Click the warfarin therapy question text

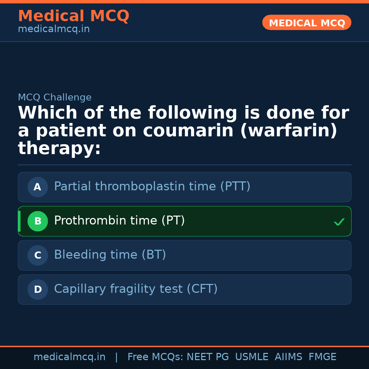click(183, 131)
